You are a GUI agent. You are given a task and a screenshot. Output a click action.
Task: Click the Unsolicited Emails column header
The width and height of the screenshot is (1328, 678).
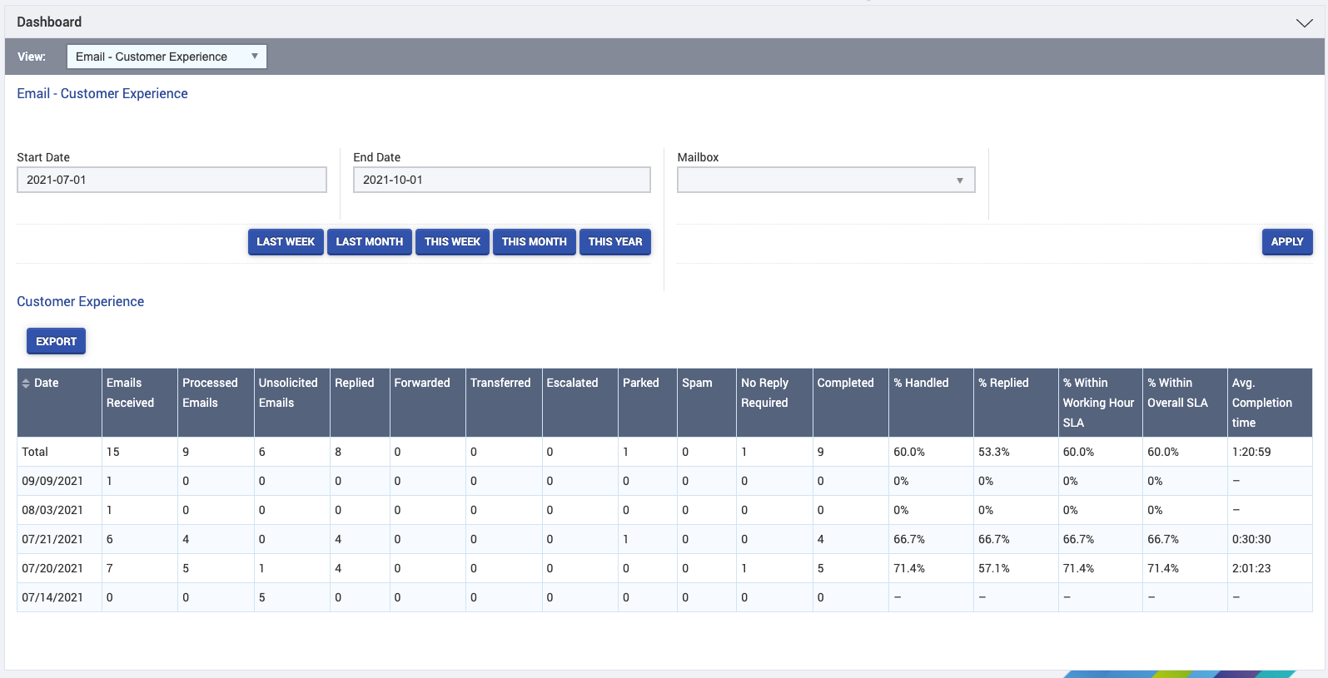pos(288,393)
